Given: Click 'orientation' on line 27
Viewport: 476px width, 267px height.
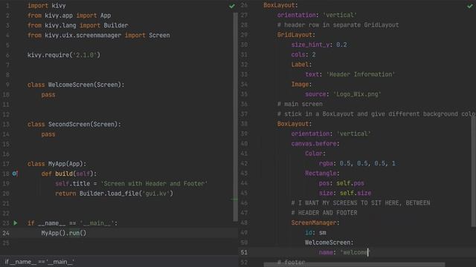Looking at the screenshot, I should pos(296,15).
